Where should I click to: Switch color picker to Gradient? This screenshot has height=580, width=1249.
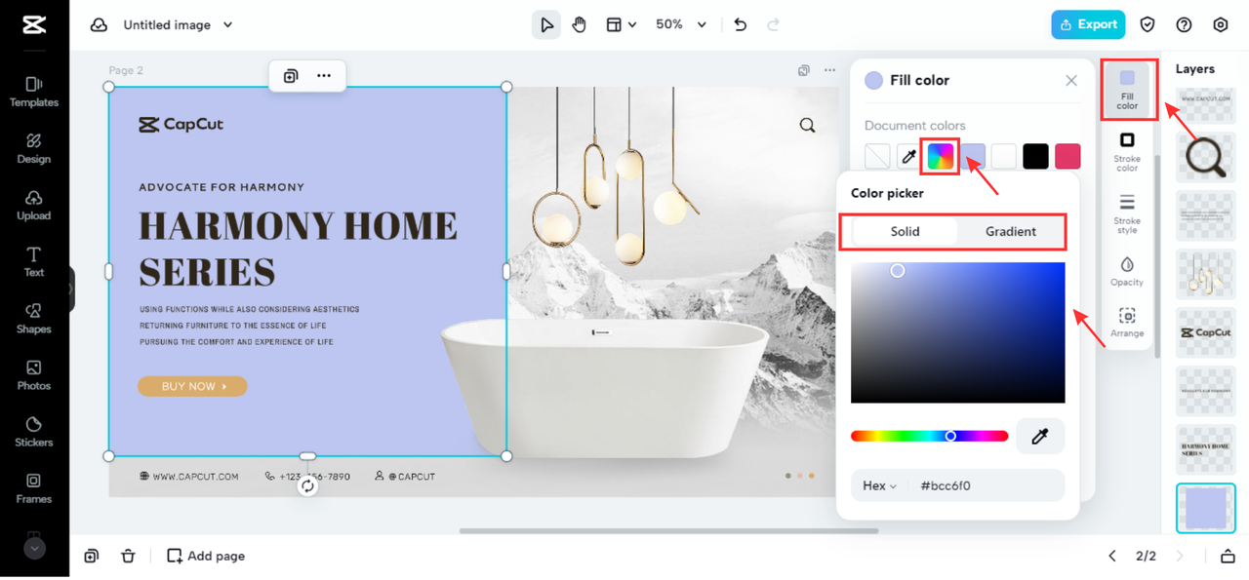coord(1011,231)
